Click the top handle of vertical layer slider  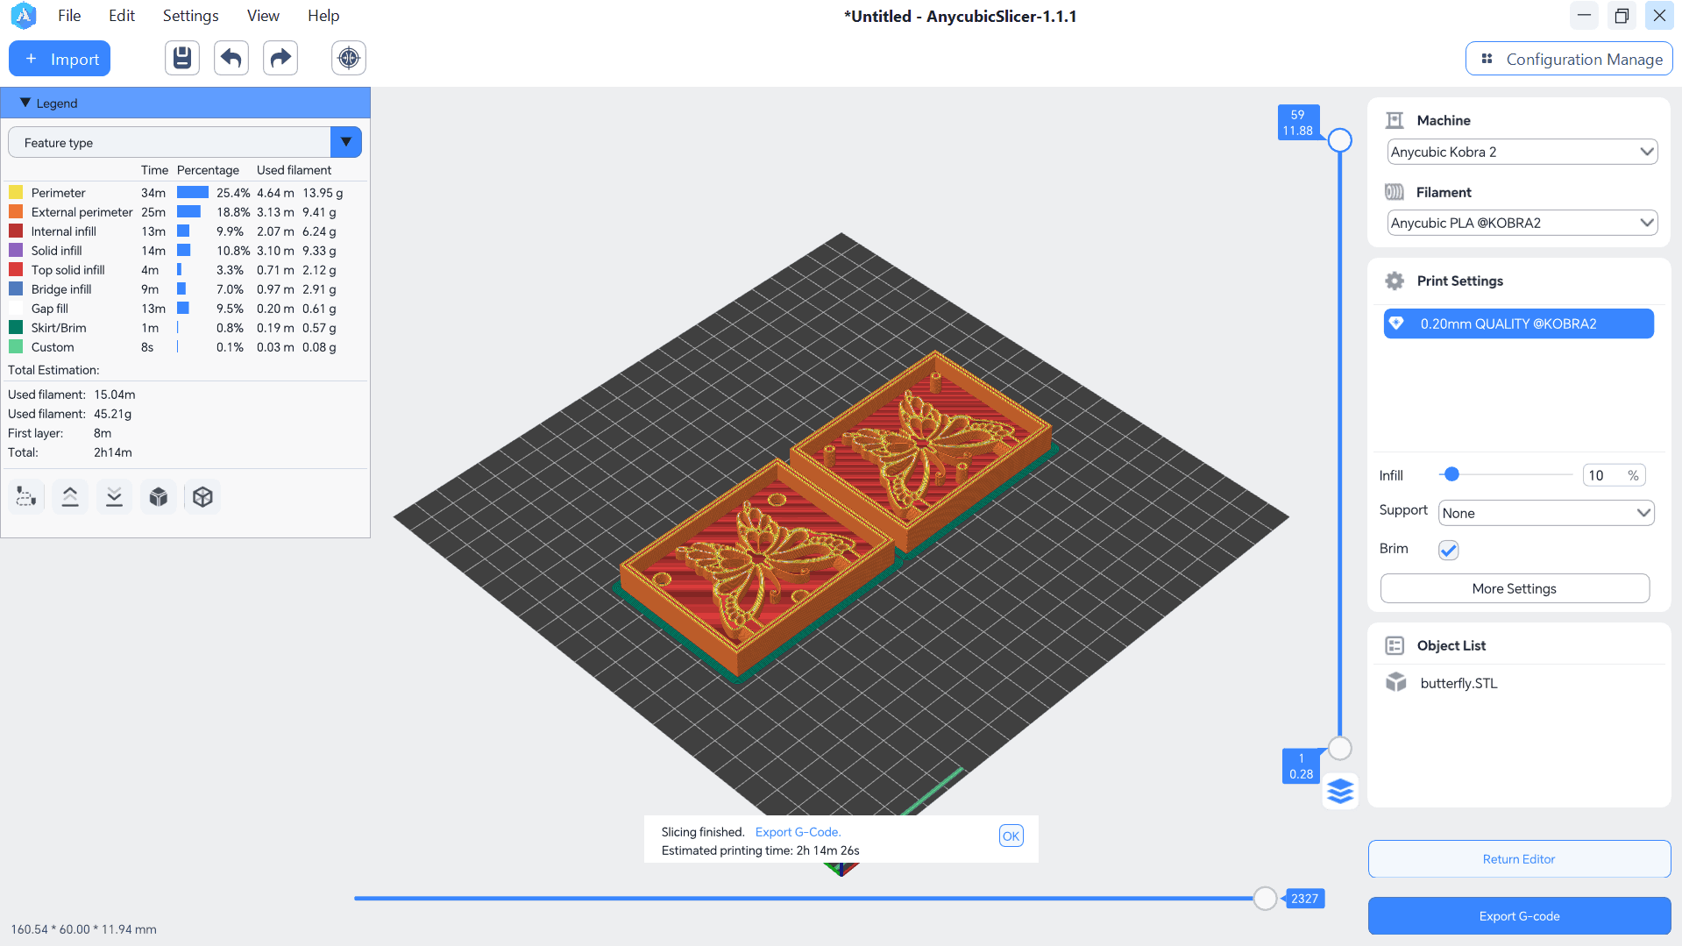click(x=1339, y=140)
